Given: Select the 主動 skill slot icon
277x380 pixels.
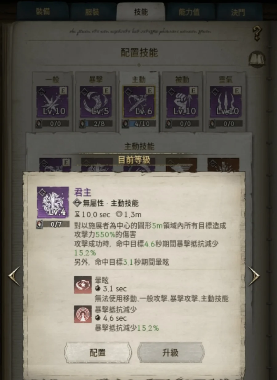Looking at the screenshot, I should [139, 102].
